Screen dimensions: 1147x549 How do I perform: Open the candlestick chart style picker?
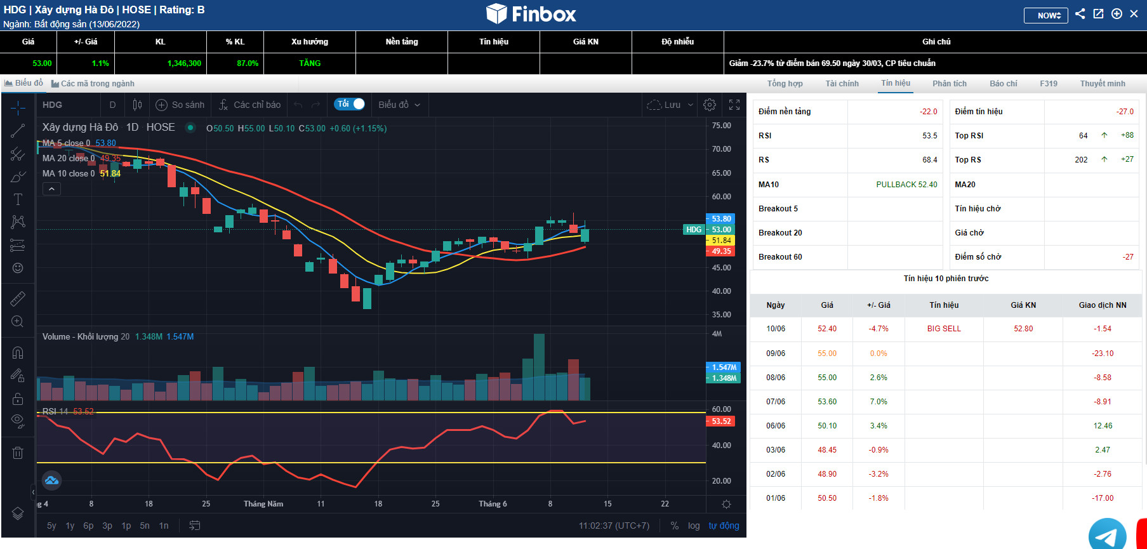pos(137,105)
